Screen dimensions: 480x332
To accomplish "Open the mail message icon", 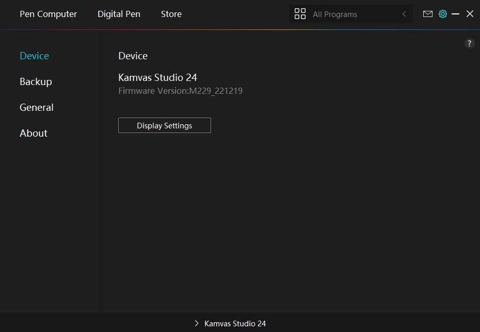I will 427,14.
